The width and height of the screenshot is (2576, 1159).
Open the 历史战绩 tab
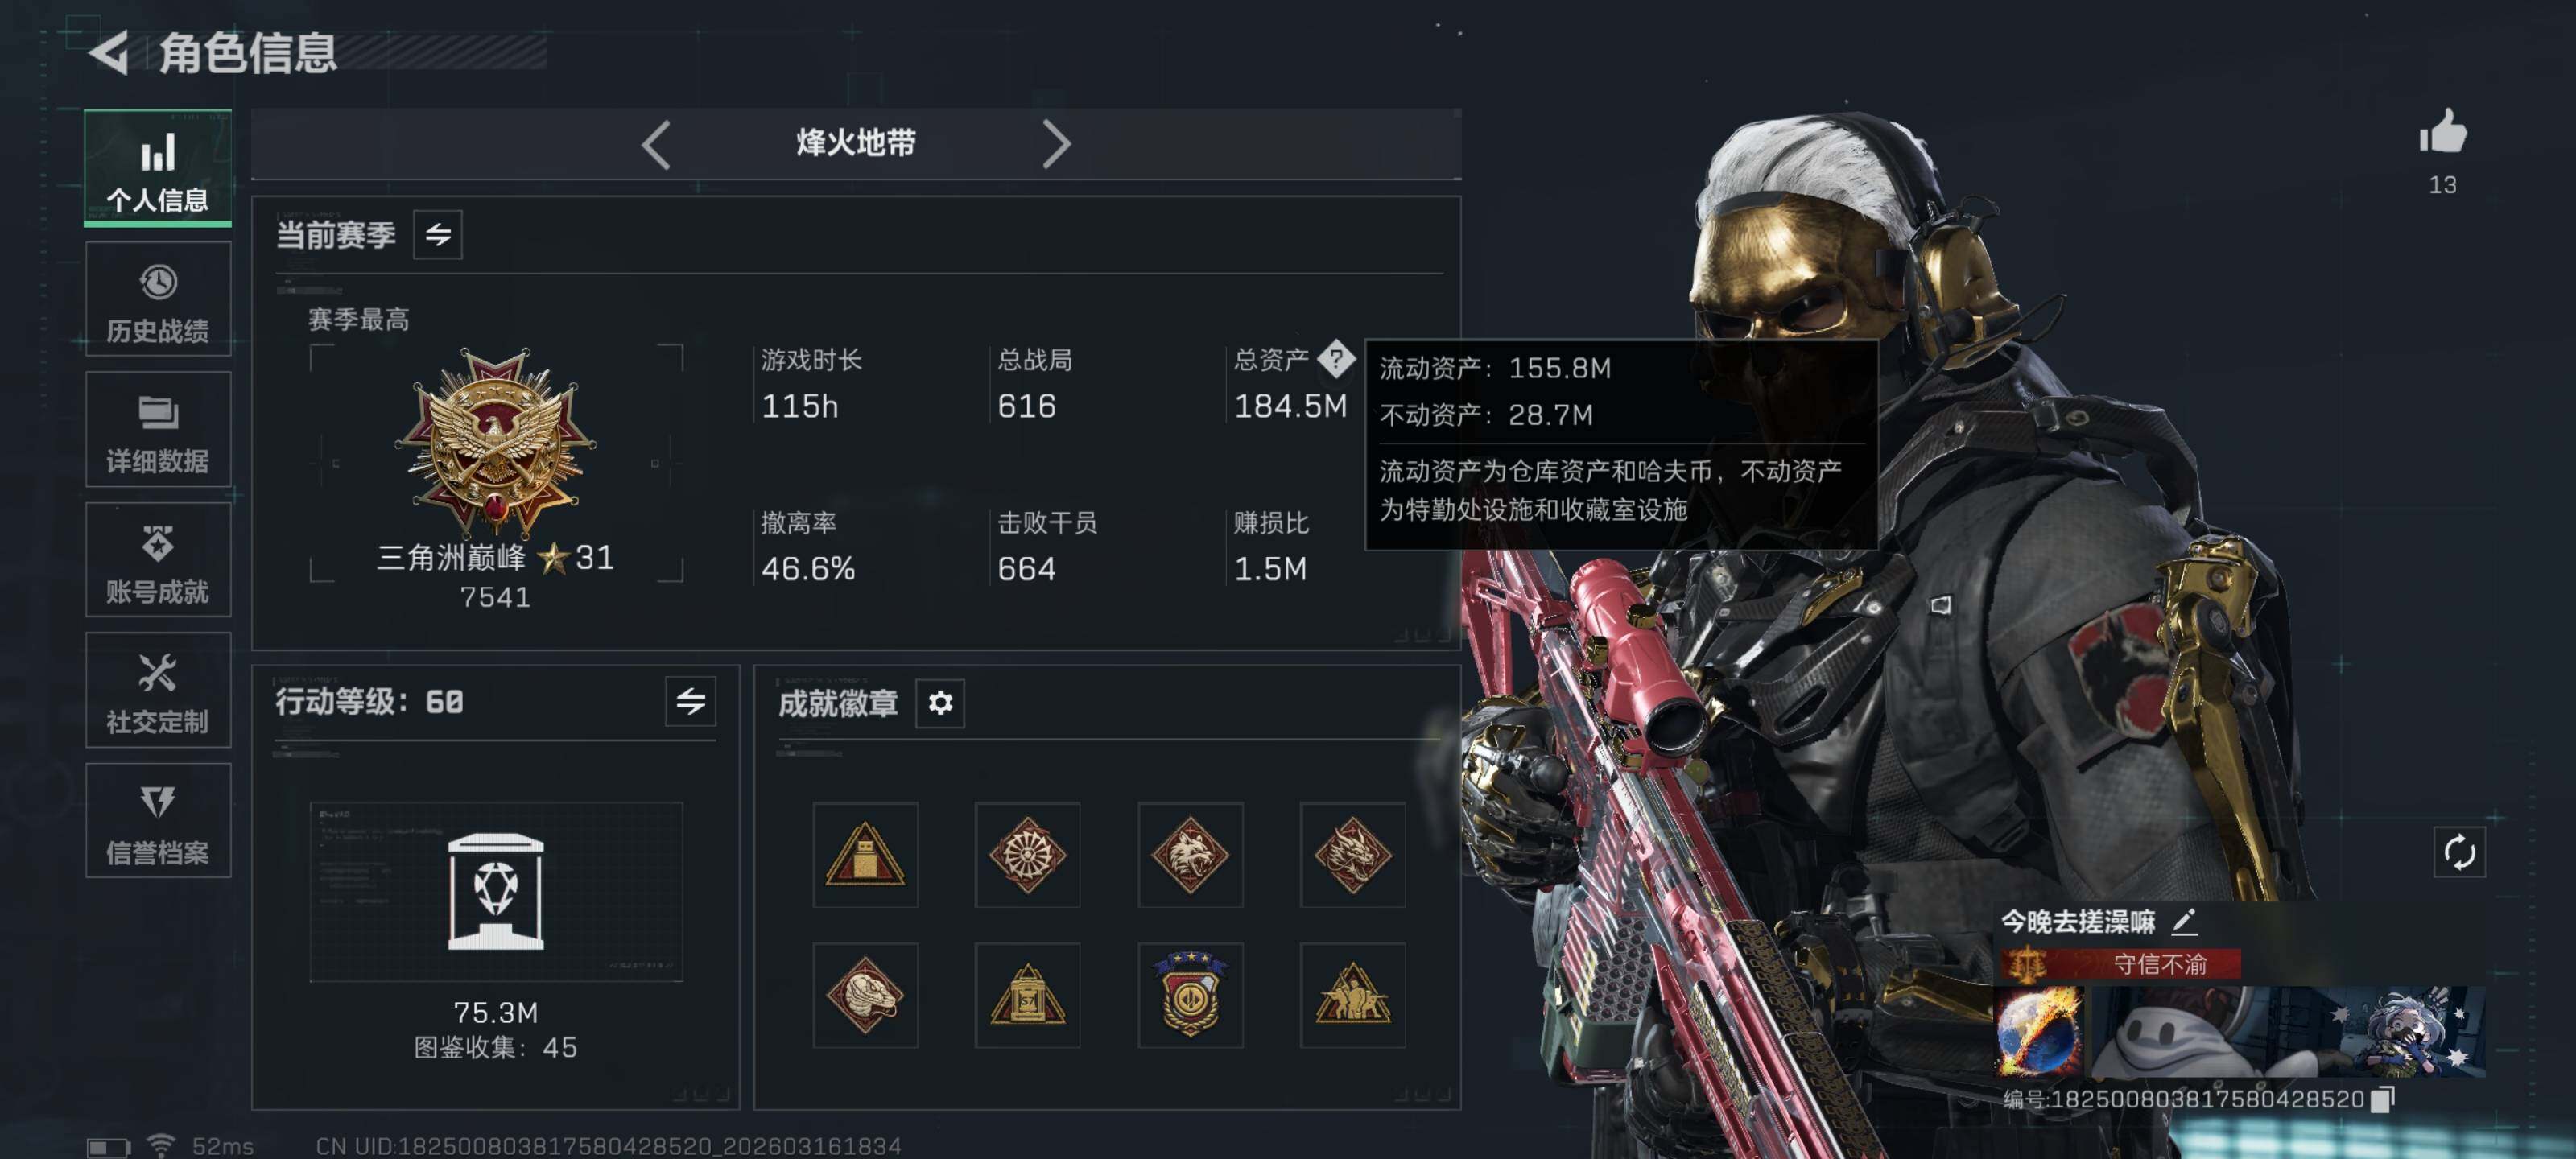158,300
